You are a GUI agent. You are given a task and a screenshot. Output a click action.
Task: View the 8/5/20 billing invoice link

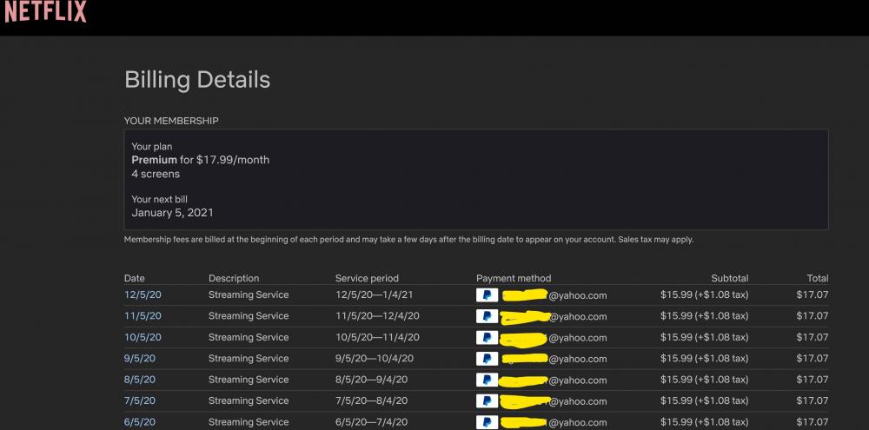(140, 380)
